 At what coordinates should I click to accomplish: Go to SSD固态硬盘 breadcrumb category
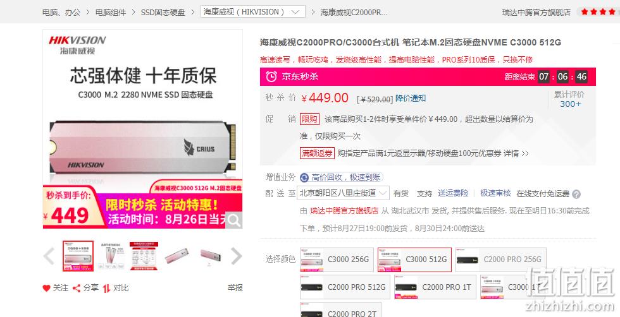[x=163, y=12]
